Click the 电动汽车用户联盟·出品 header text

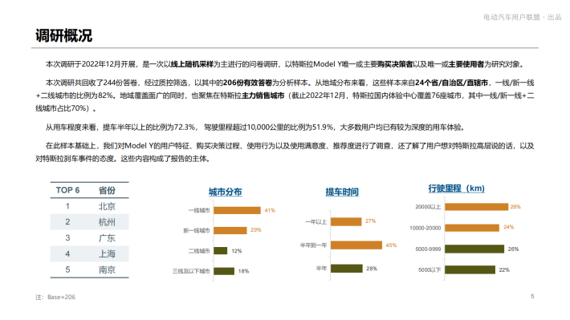pos(523,17)
